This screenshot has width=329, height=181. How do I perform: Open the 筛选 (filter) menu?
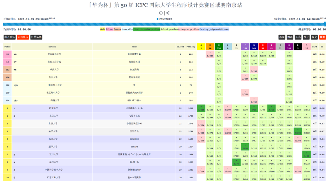(290, 37)
